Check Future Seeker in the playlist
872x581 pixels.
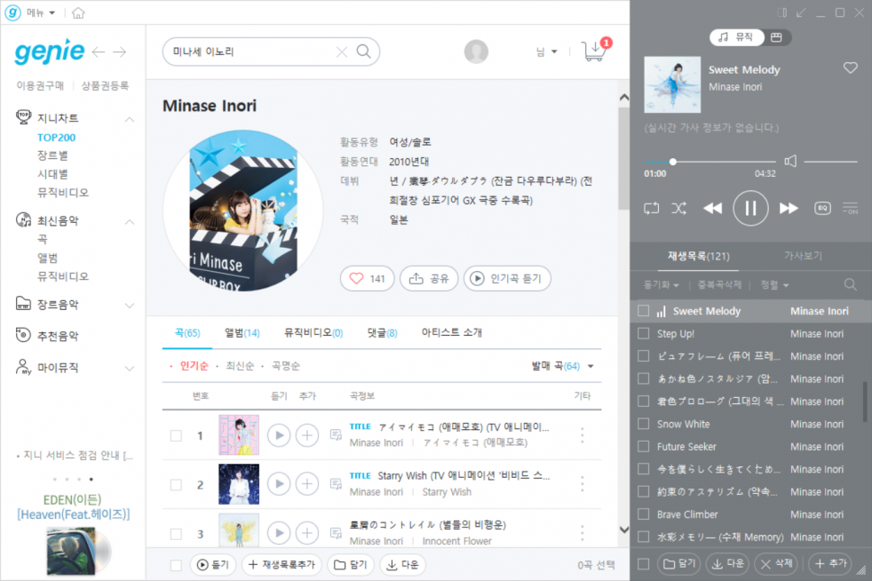tap(644, 446)
